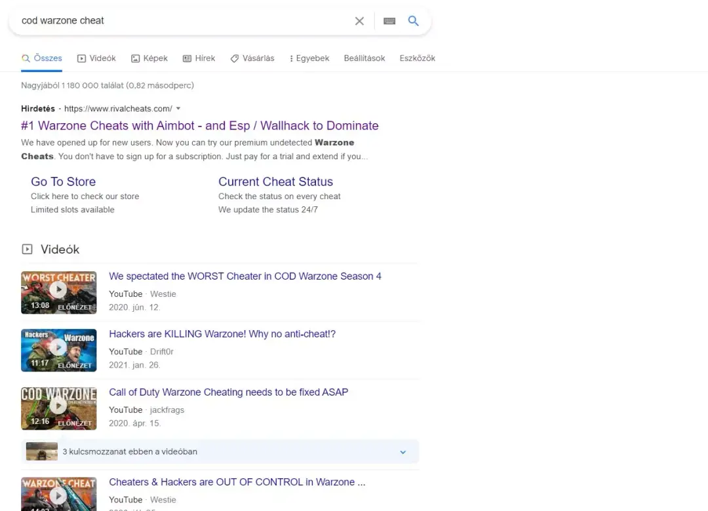Viewport: 708px width, 511px height.
Task: Open the Képek tab
Action: coord(149,58)
